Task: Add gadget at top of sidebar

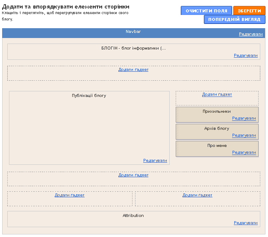Action: point(217,94)
